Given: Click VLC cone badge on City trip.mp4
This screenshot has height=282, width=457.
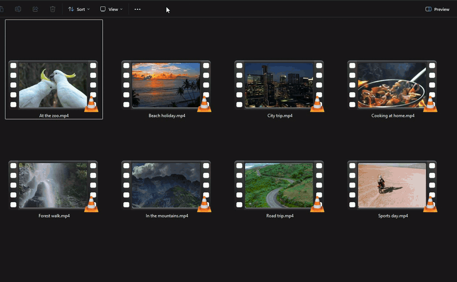Looking at the screenshot, I should coord(317,104).
